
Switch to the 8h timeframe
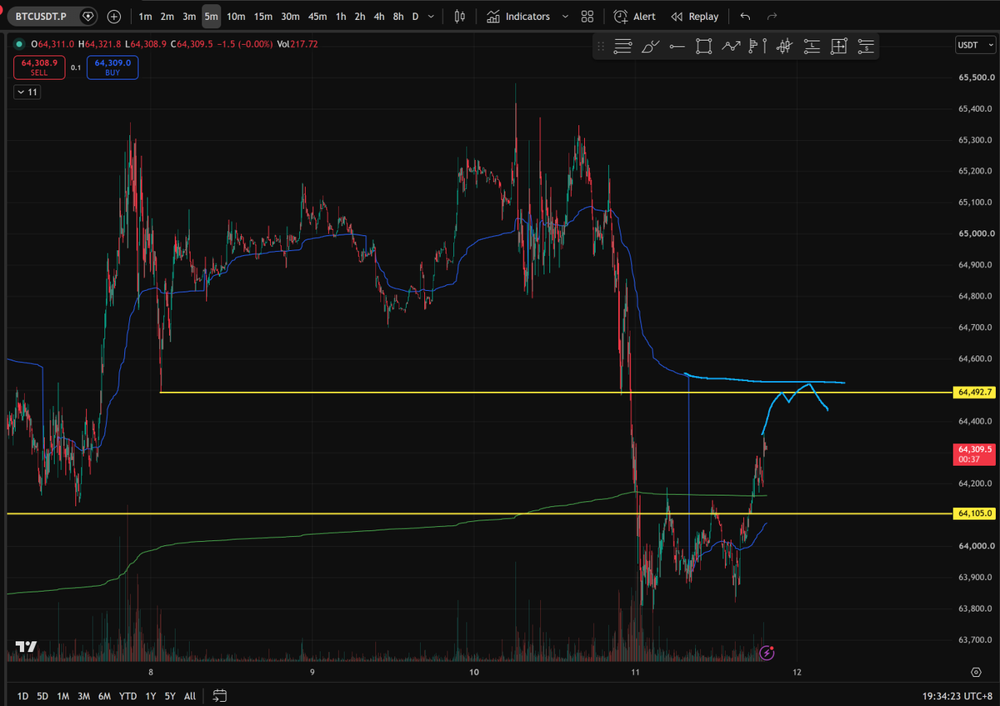click(x=398, y=17)
